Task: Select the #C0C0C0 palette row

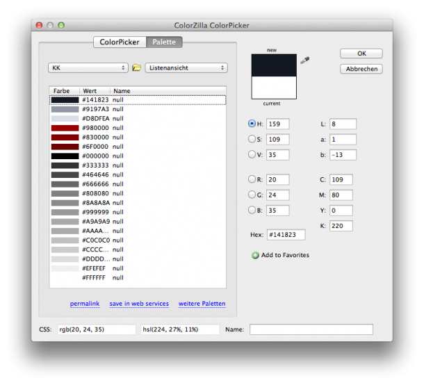Action: coord(138,240)
